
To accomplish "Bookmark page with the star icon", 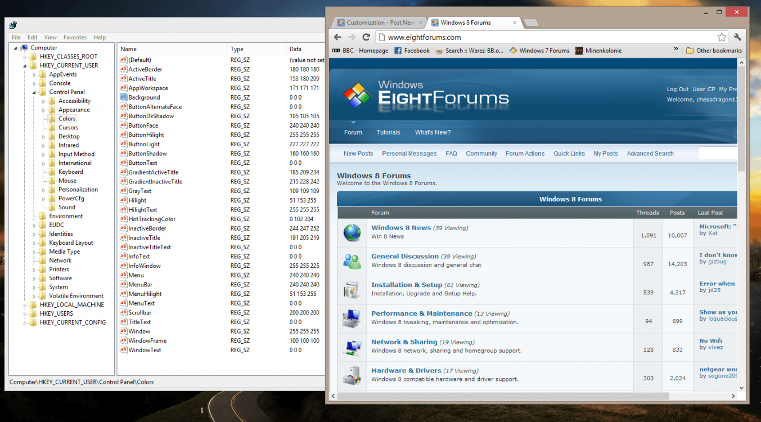I will tap(722, 37).
